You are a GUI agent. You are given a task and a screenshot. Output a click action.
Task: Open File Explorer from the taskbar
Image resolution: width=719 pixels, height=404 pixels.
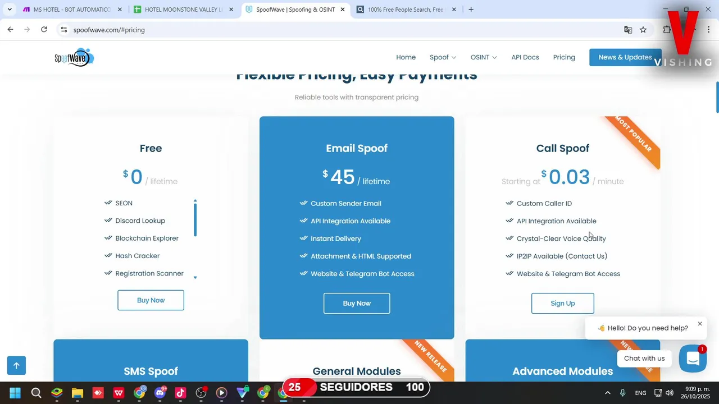78,393
